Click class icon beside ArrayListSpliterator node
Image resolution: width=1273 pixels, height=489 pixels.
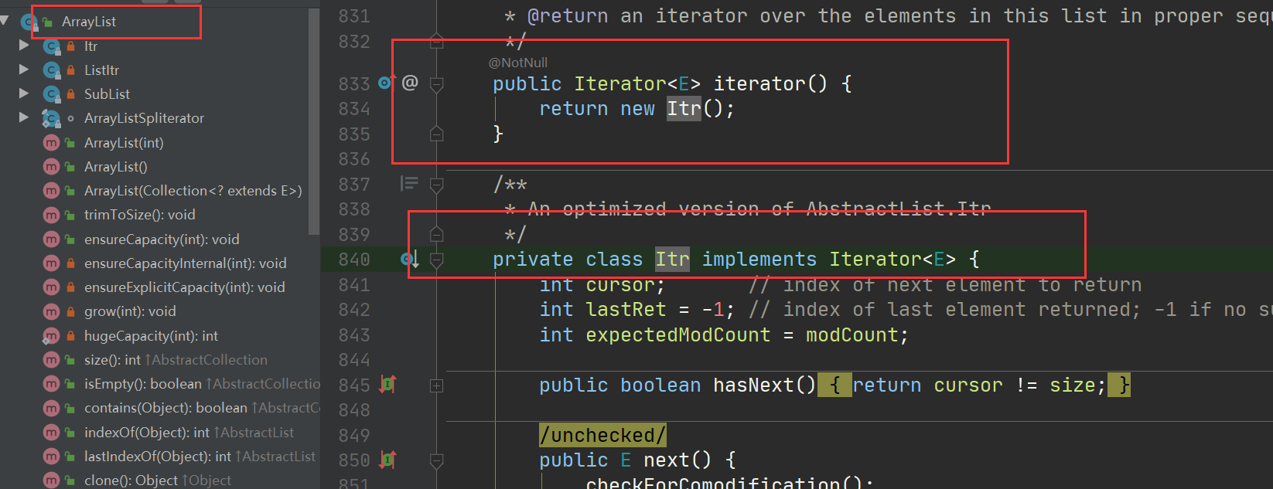tap(52, 118)
